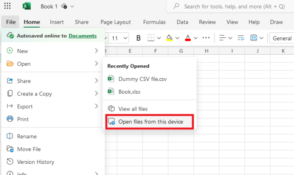Apply yellow fill color

169,38
